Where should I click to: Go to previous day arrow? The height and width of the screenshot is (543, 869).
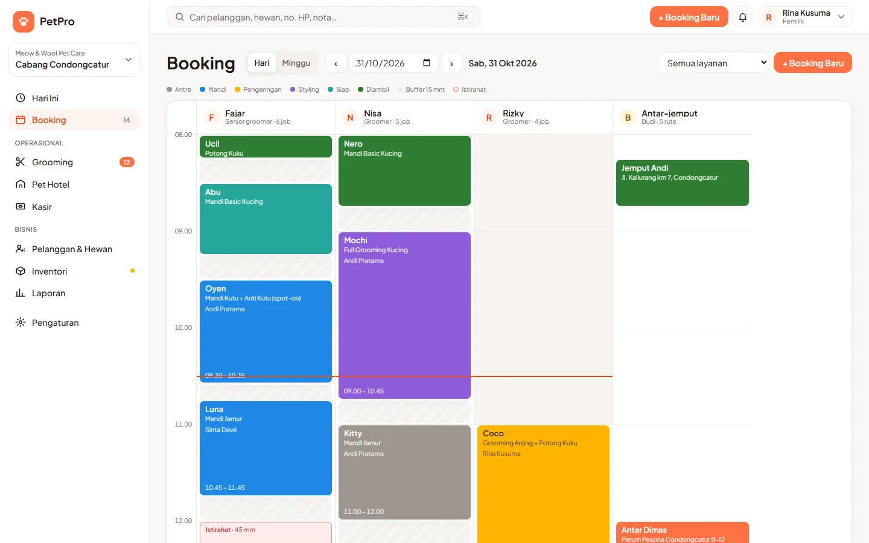pos(336,63)
